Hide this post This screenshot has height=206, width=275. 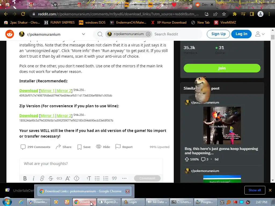click(x=103, y=147)
